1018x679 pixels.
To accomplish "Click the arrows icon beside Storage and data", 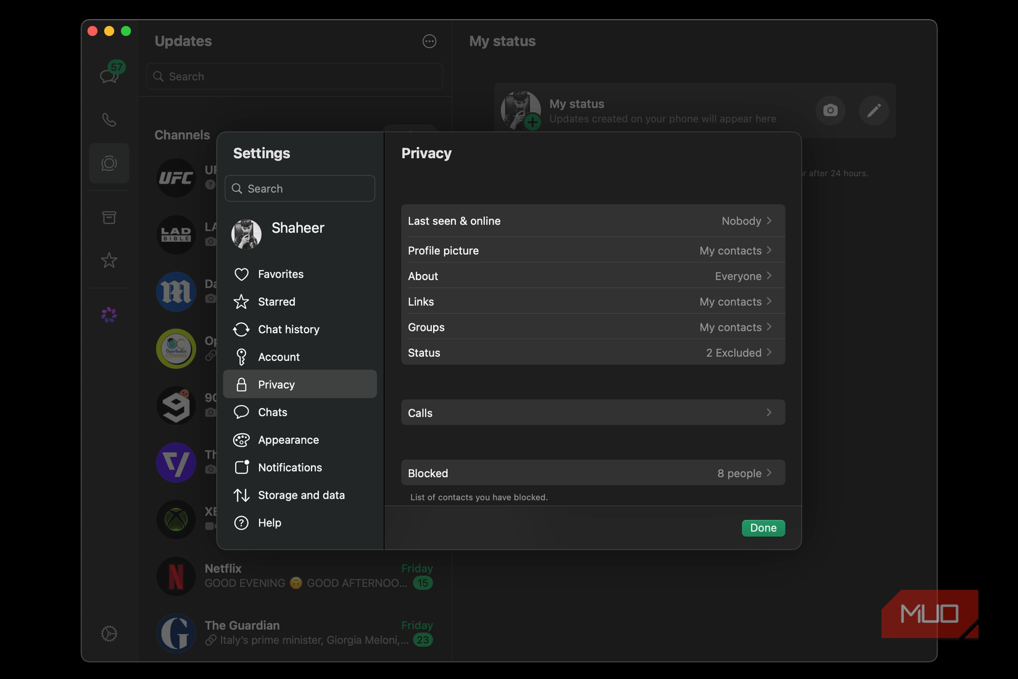I will coord(241,495).
